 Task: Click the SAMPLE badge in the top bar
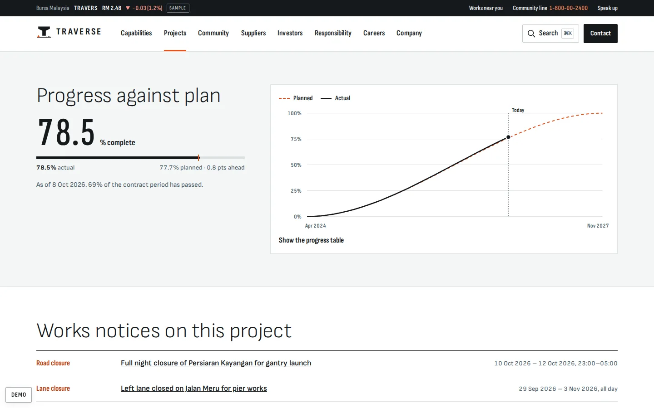point(178,8)
